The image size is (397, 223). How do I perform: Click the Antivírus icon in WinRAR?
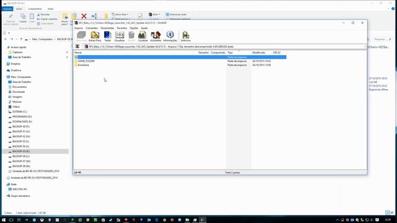(x=185, y=37)
